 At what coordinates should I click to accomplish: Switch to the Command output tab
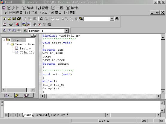41,115
